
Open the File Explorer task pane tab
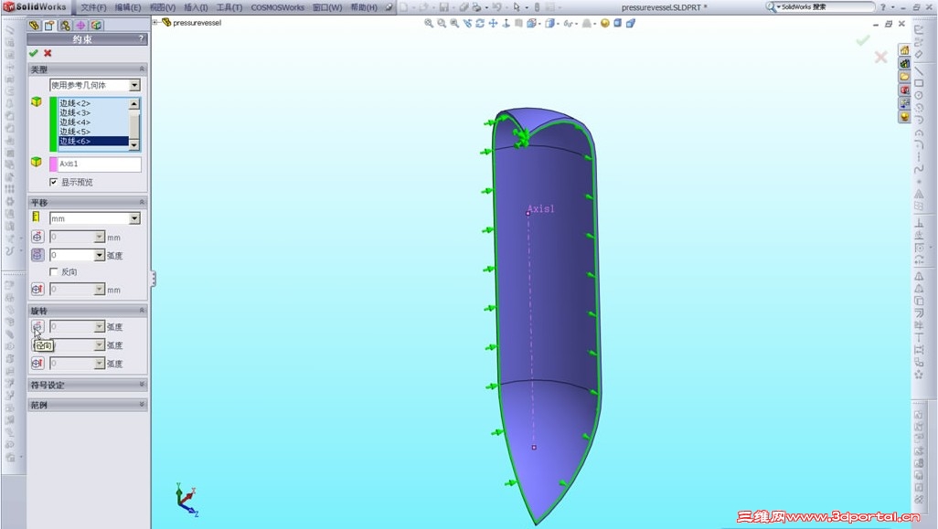click(904, 77)
